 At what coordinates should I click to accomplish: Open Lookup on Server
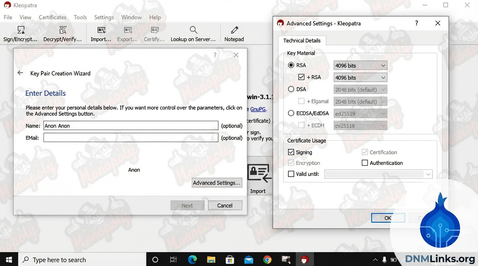[193, 34]
